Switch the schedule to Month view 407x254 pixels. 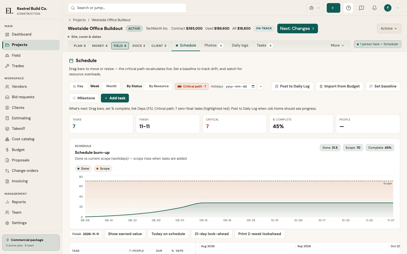111,86
